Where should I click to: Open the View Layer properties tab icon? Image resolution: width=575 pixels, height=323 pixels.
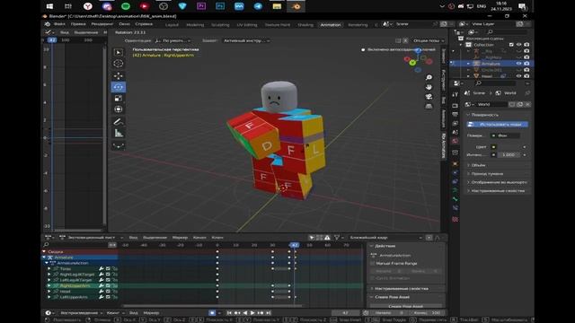[456, 124]
